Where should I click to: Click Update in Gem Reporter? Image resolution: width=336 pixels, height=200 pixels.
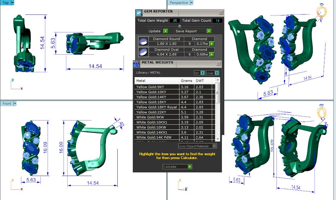[158, 31]
